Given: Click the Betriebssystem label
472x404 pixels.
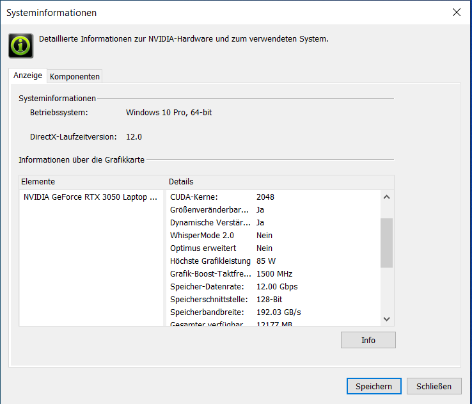Looking at the screenshot, I should point(59,113).
